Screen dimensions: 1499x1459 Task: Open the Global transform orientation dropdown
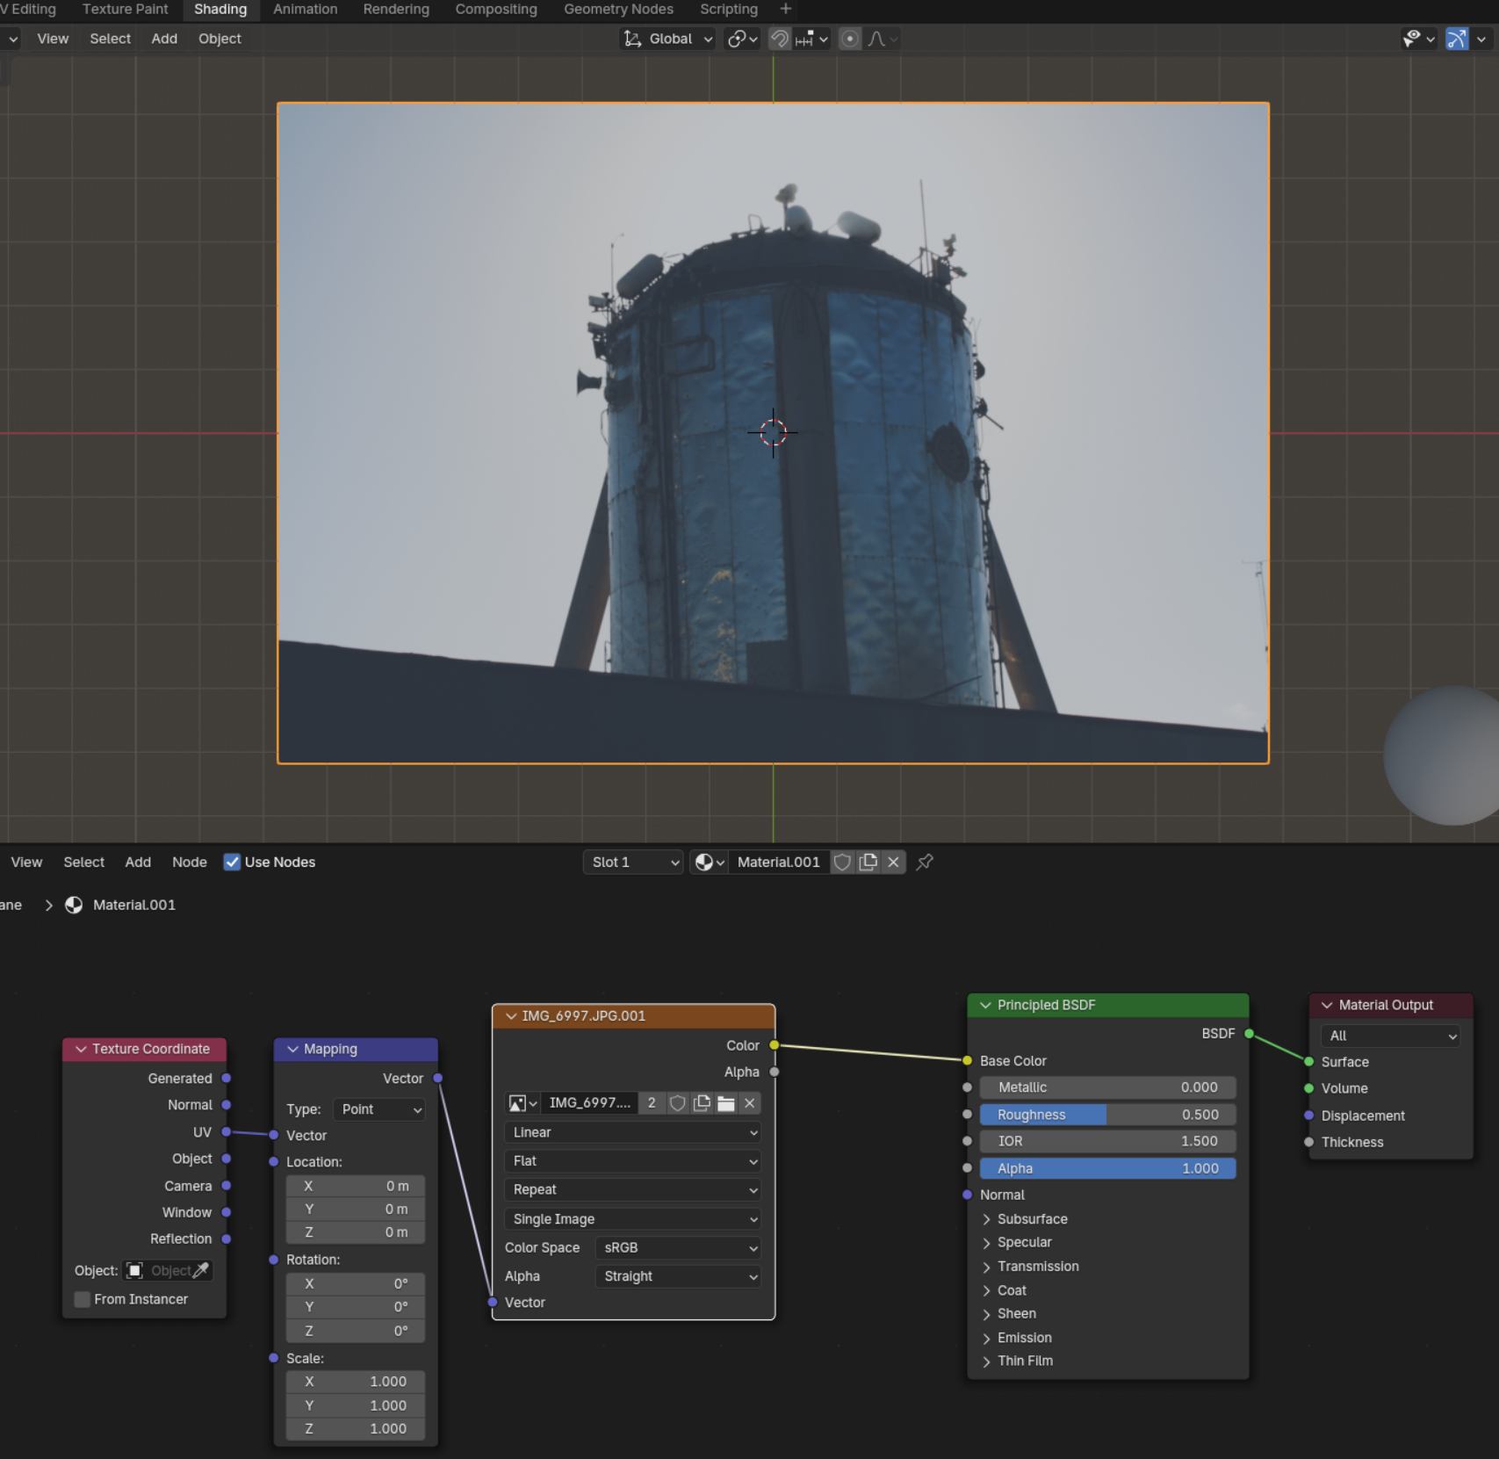click(668, 39)
